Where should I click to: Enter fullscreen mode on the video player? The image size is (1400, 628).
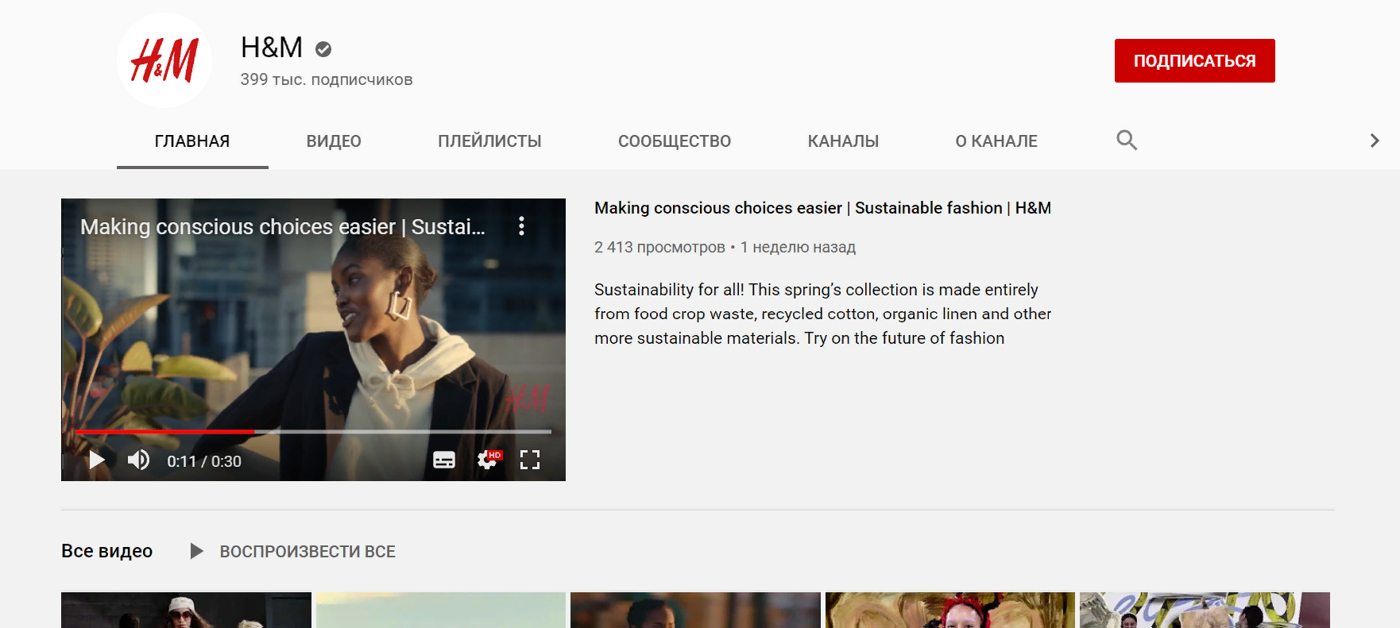click(530, 460)
